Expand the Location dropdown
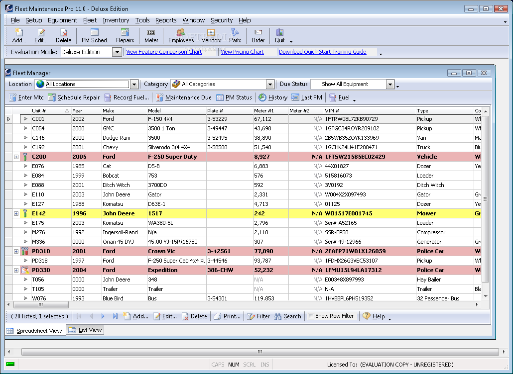 [x=134, y=85]
